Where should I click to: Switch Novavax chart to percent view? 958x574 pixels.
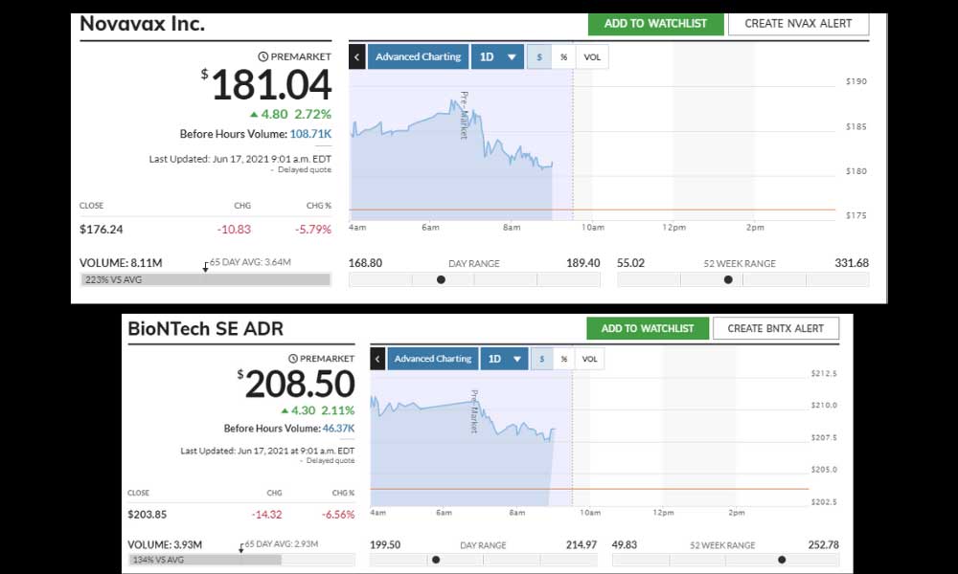(x=563, y=56)
